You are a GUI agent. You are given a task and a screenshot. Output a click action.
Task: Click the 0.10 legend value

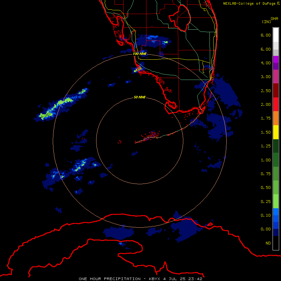pos(266,215)
